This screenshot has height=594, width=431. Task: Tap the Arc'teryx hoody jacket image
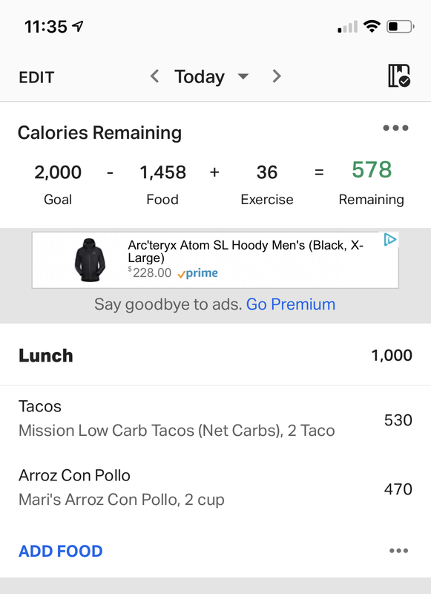coord(90,260)
